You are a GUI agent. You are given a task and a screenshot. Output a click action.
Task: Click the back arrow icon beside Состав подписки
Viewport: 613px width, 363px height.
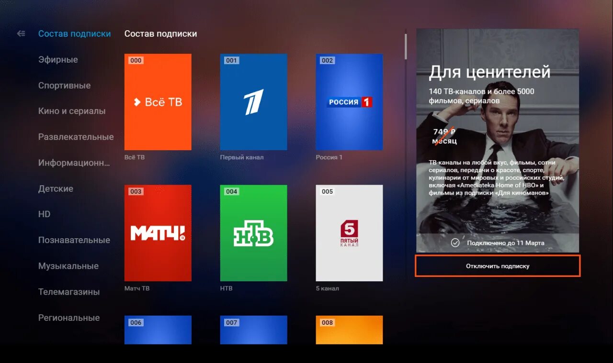click(21, 34)
